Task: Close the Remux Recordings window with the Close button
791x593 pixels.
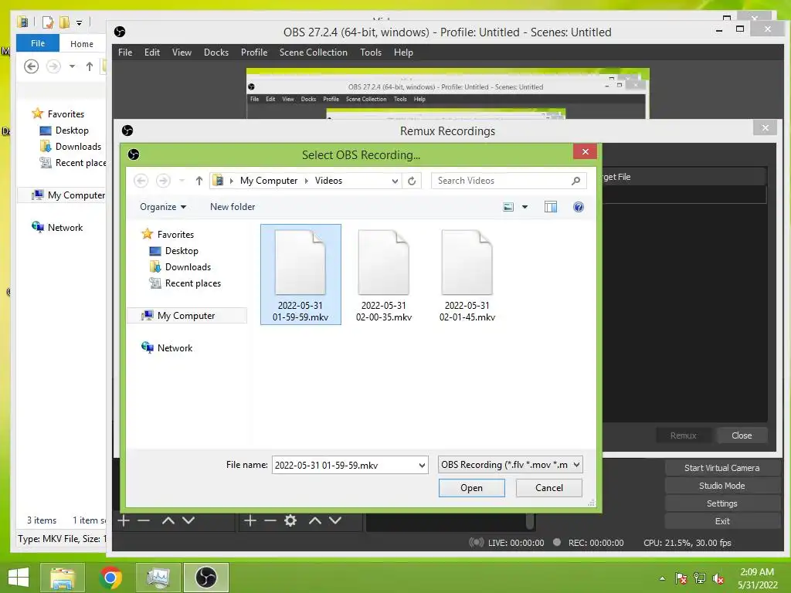Action: pos(742,435)
